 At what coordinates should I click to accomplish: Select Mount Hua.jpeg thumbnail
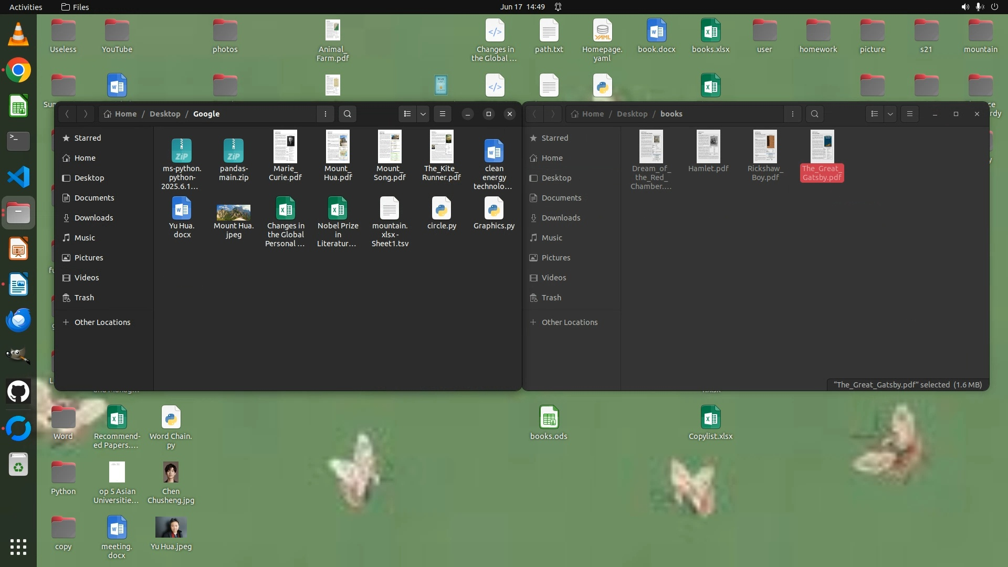pos(234,213)
